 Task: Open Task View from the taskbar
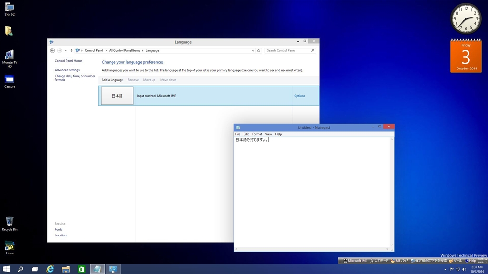click(x=35, y=269)
